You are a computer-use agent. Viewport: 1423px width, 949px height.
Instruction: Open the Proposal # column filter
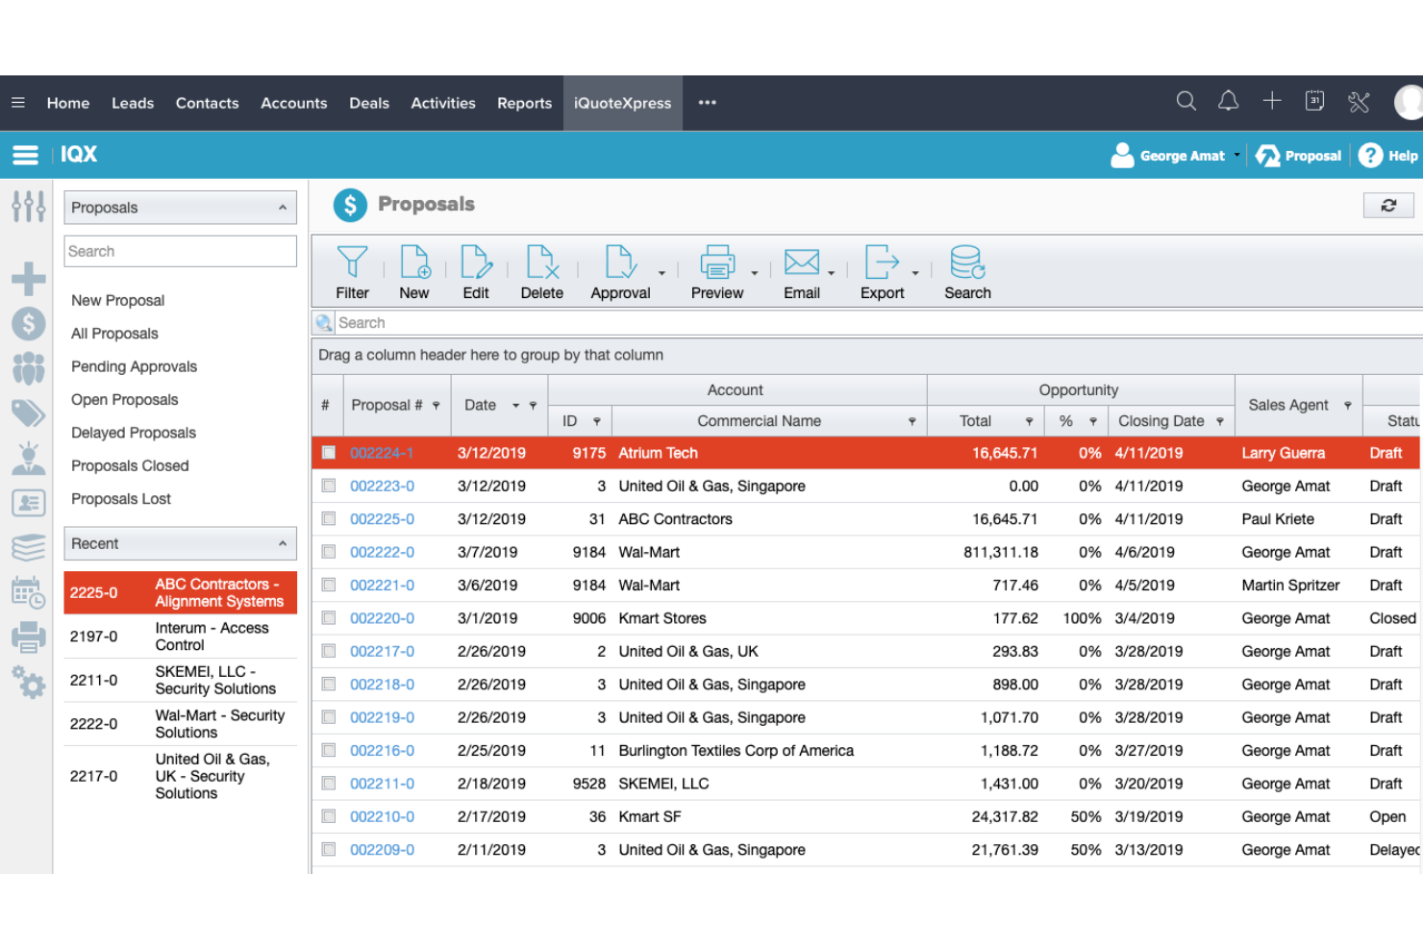coord(436,406)
